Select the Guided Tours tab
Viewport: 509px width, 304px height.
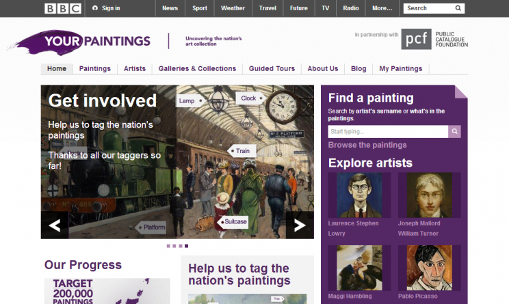coord(272,69)
